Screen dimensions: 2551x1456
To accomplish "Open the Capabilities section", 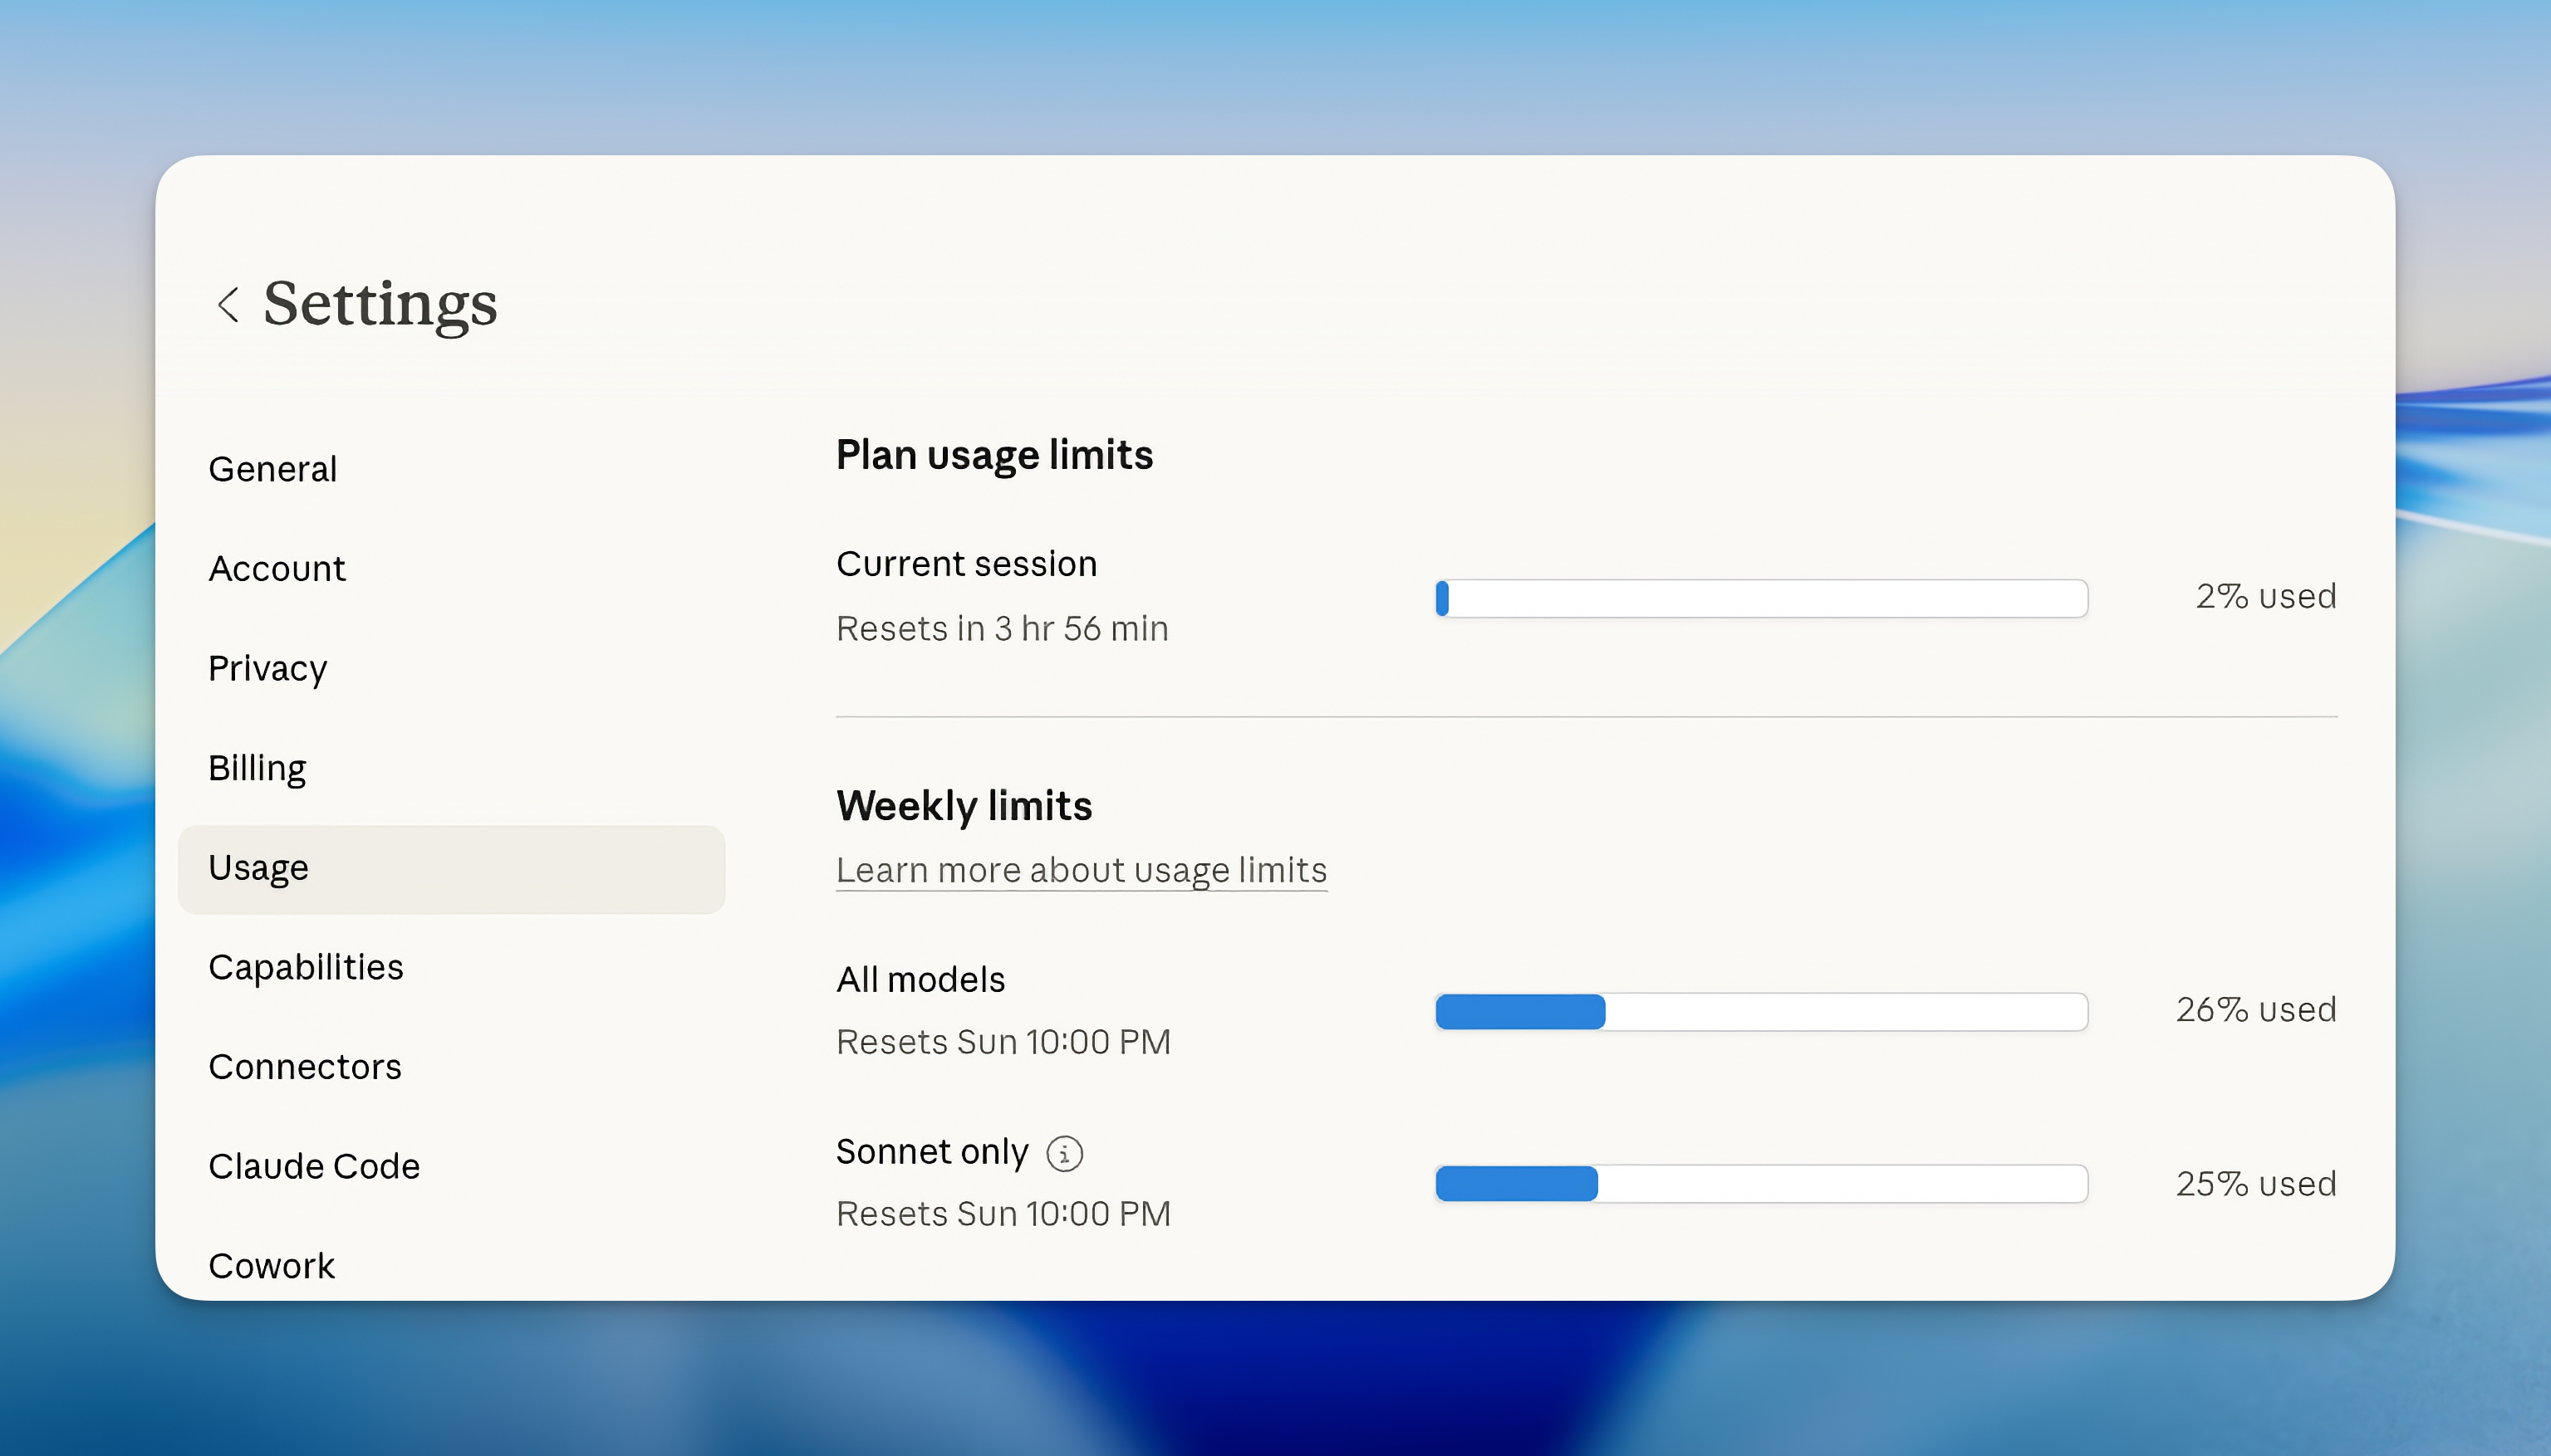I will [451, 967].
